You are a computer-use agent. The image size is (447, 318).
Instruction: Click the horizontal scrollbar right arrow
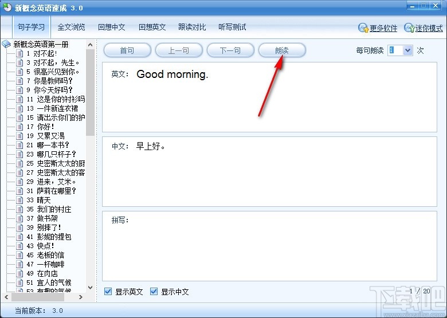(x=81, y=297)
